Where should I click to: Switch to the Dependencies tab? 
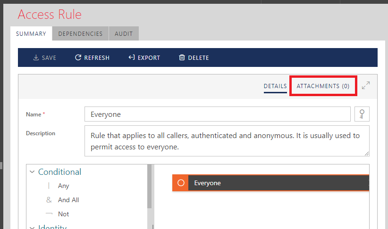(x=80, y=34)
